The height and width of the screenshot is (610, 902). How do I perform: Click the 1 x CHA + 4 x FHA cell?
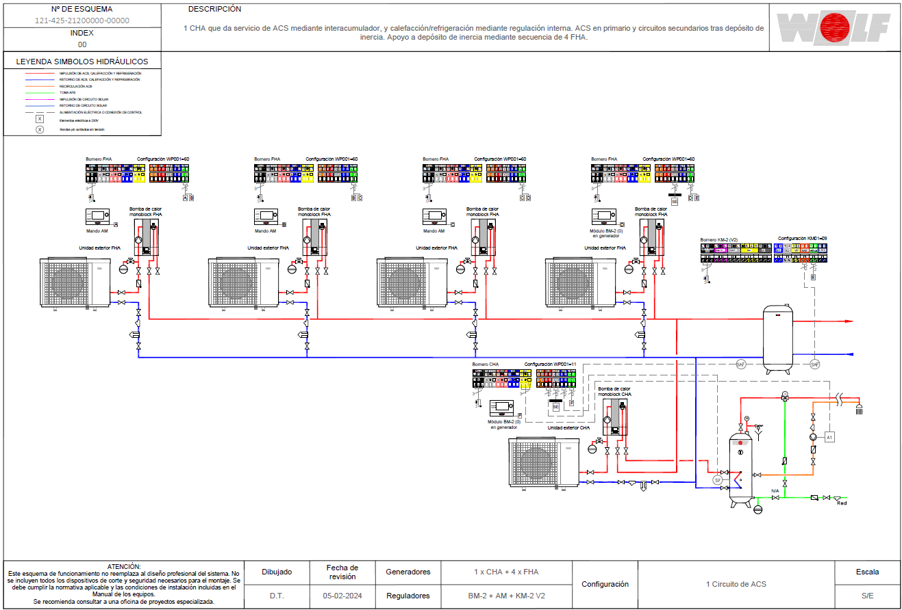point(506,572)
